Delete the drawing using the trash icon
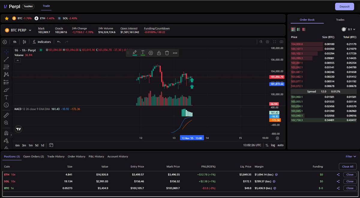The height and width of the screenshot is (198, 360). 167,53
